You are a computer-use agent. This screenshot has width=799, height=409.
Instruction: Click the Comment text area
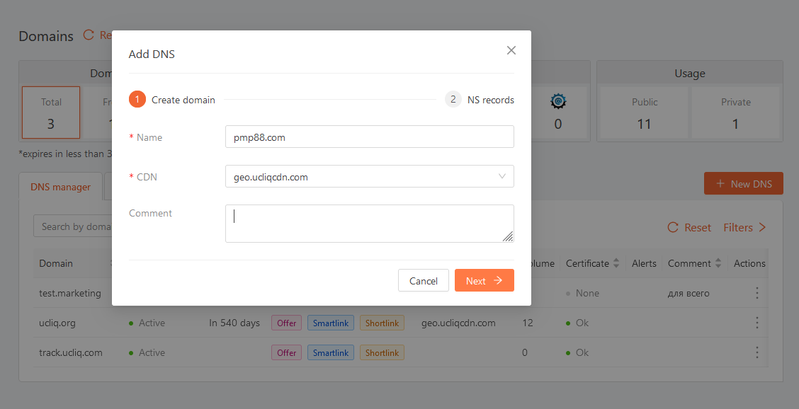click(x=370, y=224)
